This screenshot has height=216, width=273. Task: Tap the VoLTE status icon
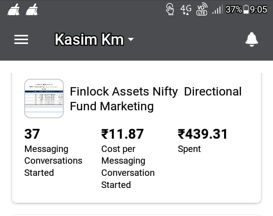coord(202,9)
